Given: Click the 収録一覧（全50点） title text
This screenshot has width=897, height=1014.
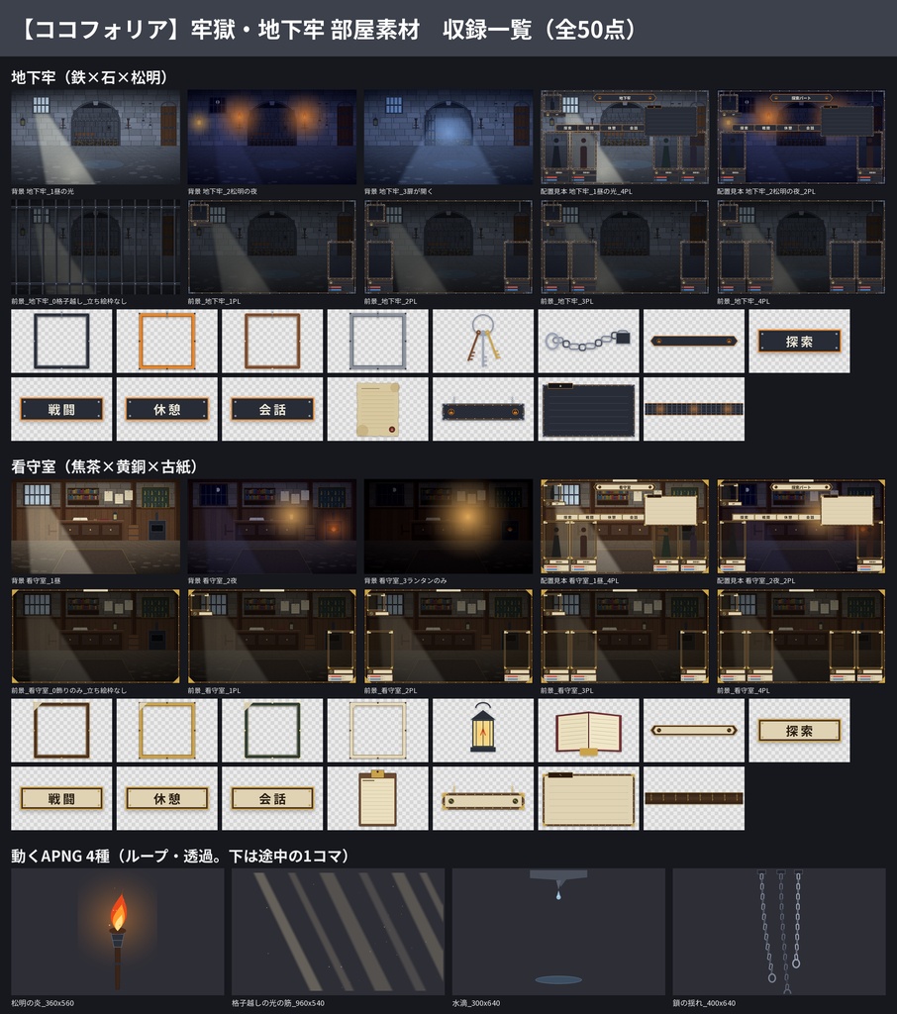Looking at the screenshot, I should point(540,29).
